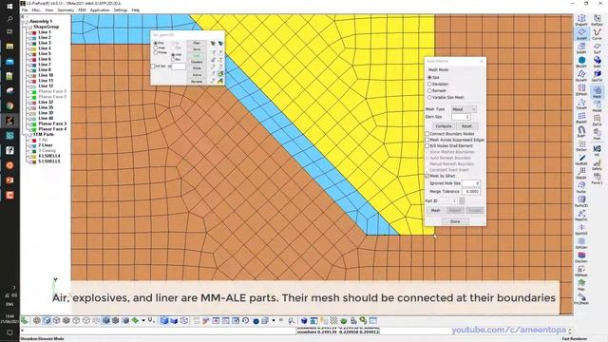Enable Mesh Across Suppressed Edges checkbox
Viewport: 608px width, 342px height.
pos(427,140)
